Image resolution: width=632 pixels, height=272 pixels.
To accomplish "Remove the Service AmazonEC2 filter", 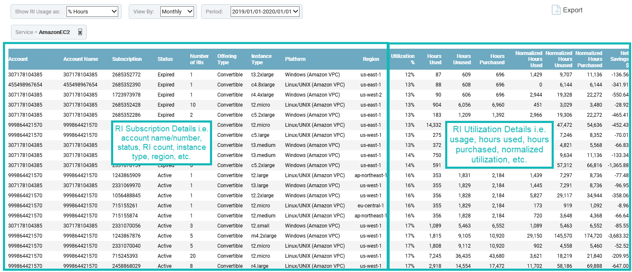I will pos(80,32).
